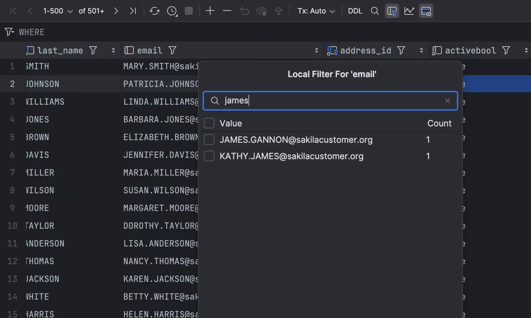The width and height of the screenshot is (531, 318).
Task: Check the KATHY.JAMES email checkbox
Action: (209, 156)
